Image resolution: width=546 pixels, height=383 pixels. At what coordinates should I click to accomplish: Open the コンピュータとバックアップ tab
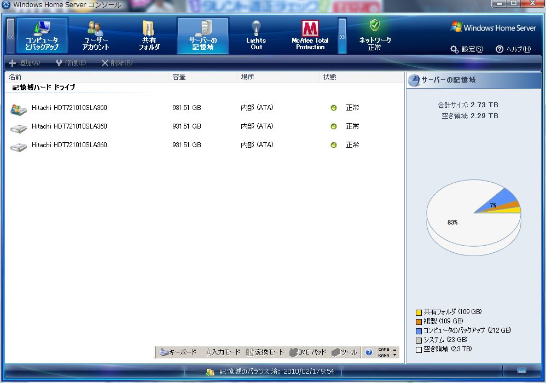tap(42, 36)
